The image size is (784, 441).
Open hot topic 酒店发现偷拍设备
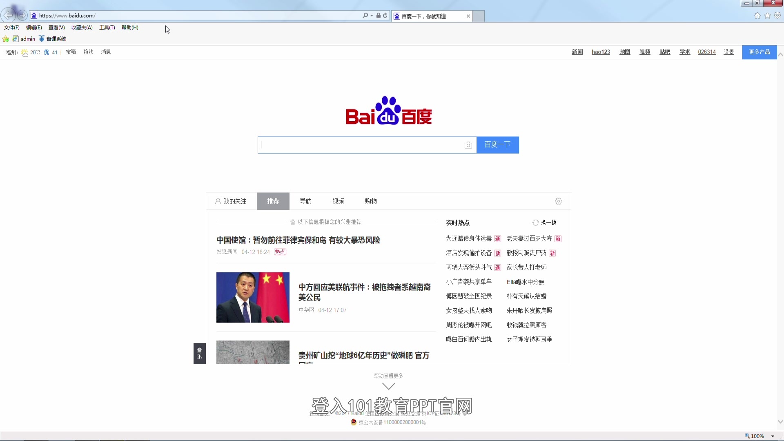[x=469, y=253]
